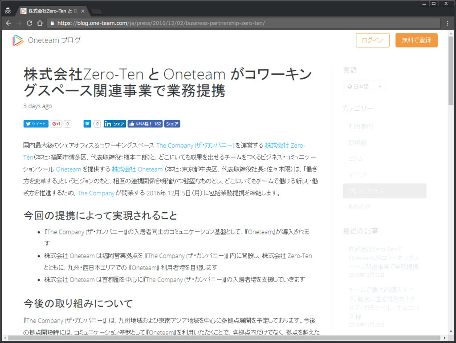456x343 pixels.
Task: Minimize the browser window
Action: [424, 4]
